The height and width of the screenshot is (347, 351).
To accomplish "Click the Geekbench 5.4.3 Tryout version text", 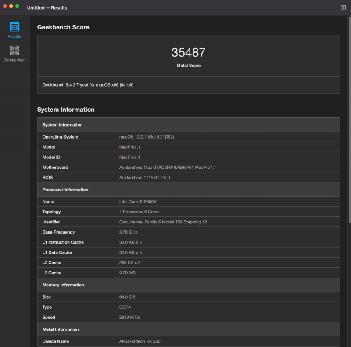I will click(x=88, y=84).
